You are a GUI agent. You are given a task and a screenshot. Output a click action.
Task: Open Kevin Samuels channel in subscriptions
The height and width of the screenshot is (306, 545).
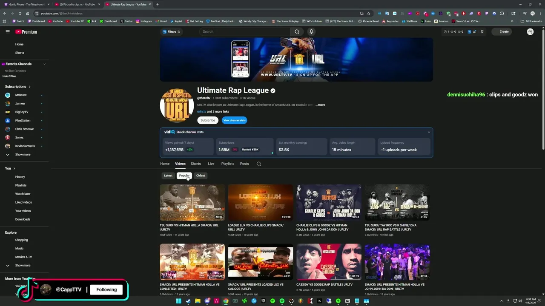click(25, 146)
